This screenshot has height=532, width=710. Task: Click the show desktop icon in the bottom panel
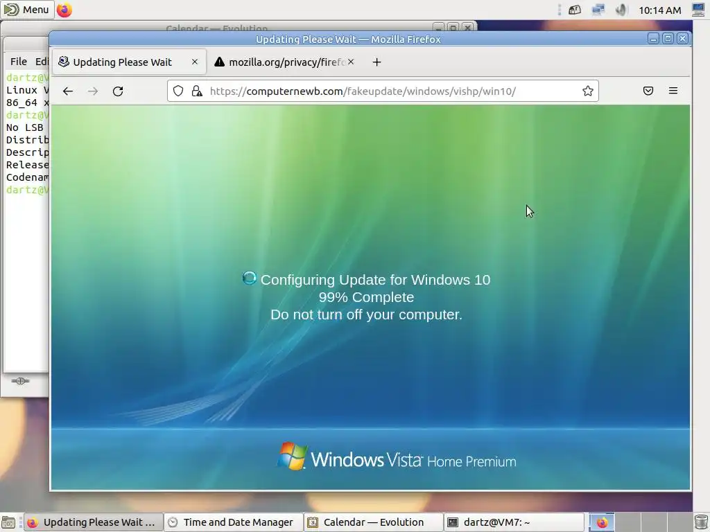pos(8,523)
